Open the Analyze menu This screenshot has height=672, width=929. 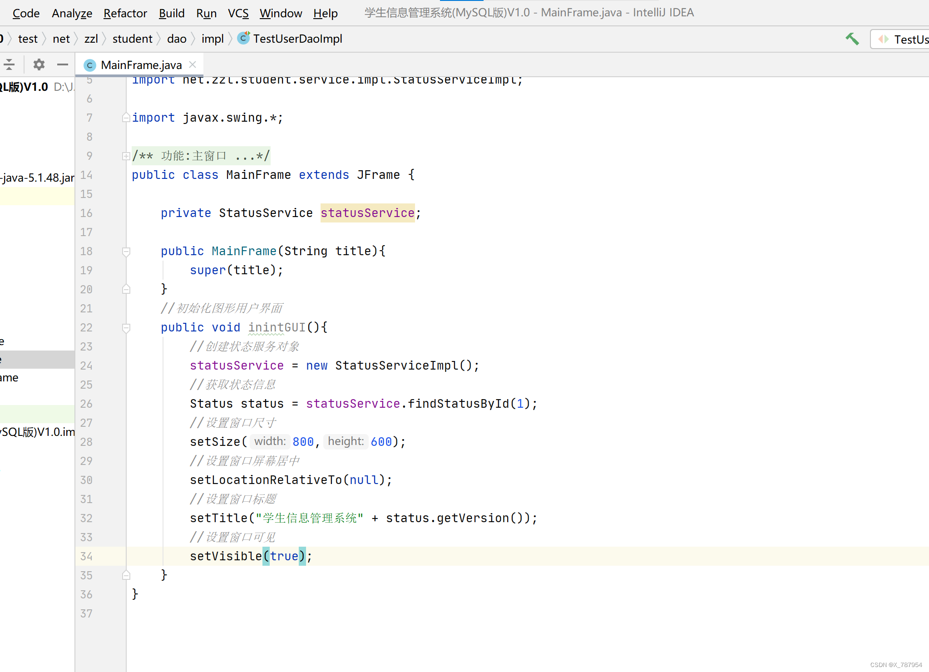(x=72, y=13)
